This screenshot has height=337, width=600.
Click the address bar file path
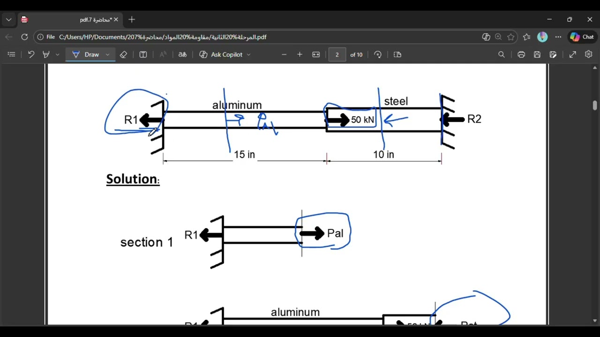click(x=163, y=37)
